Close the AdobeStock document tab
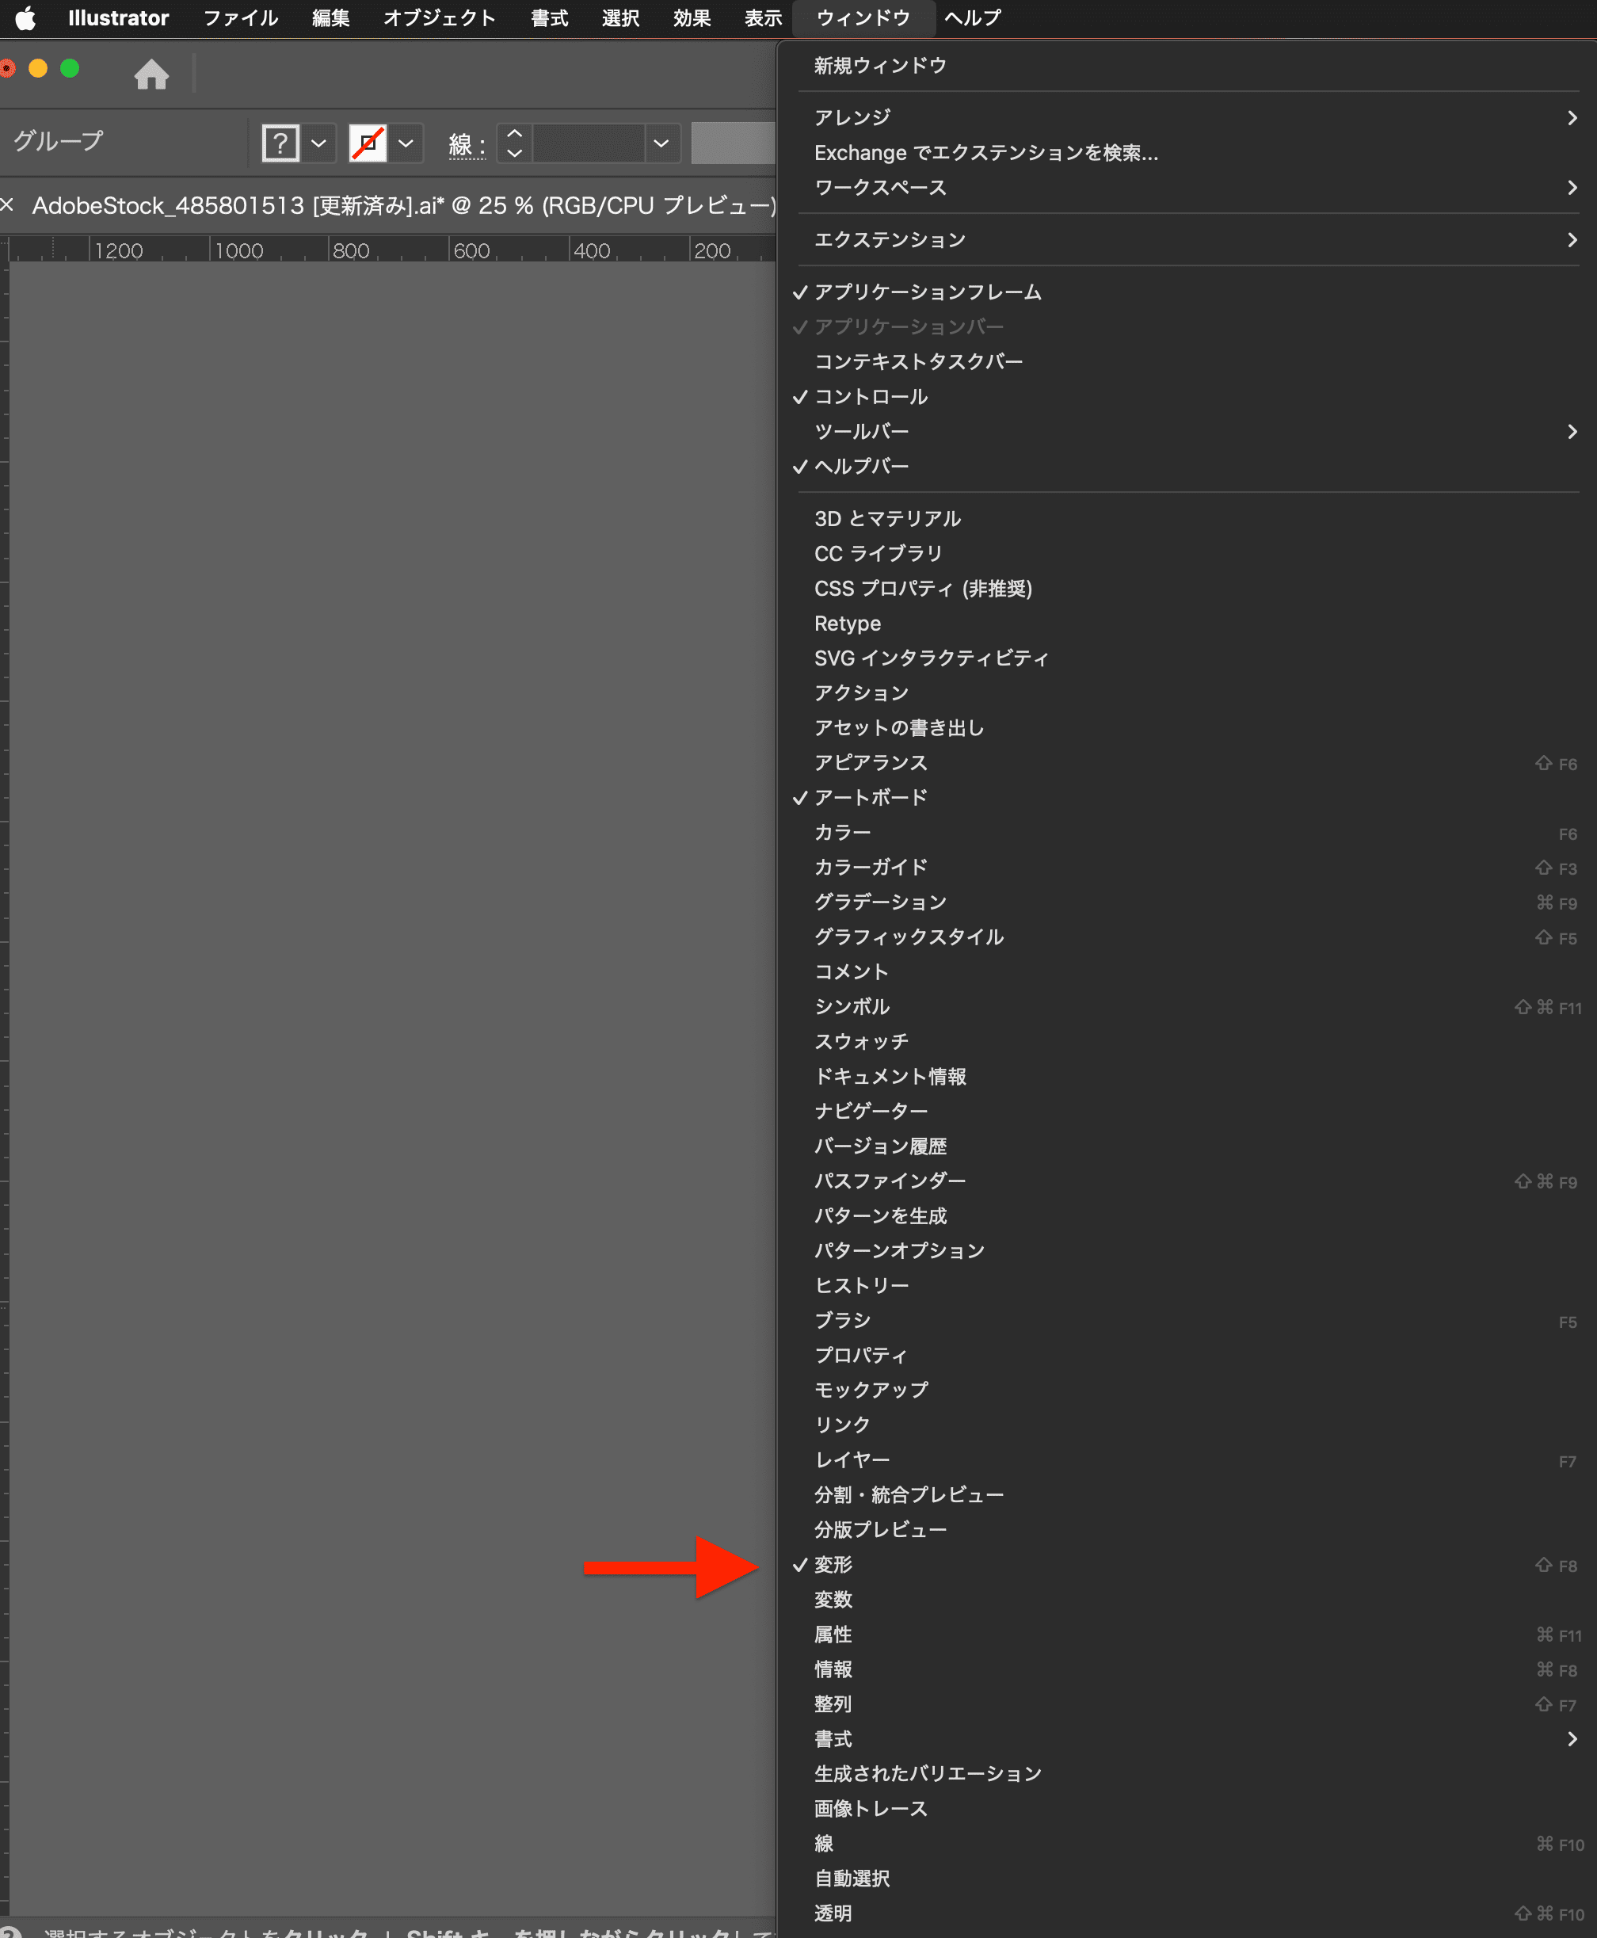Viewport: 1597px width, 1938px height. (x=7, y=205)
